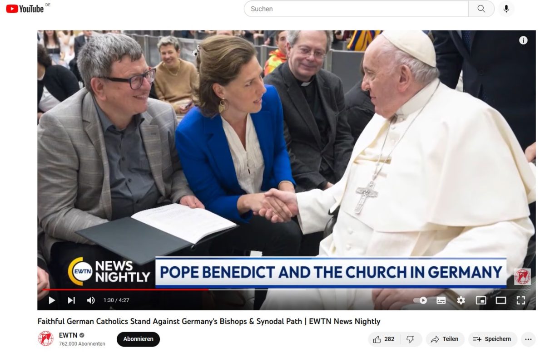Image resolution: width=545 pixels, height=353 pixels.
Task: Start voice search with microphone
Action: 506,9
